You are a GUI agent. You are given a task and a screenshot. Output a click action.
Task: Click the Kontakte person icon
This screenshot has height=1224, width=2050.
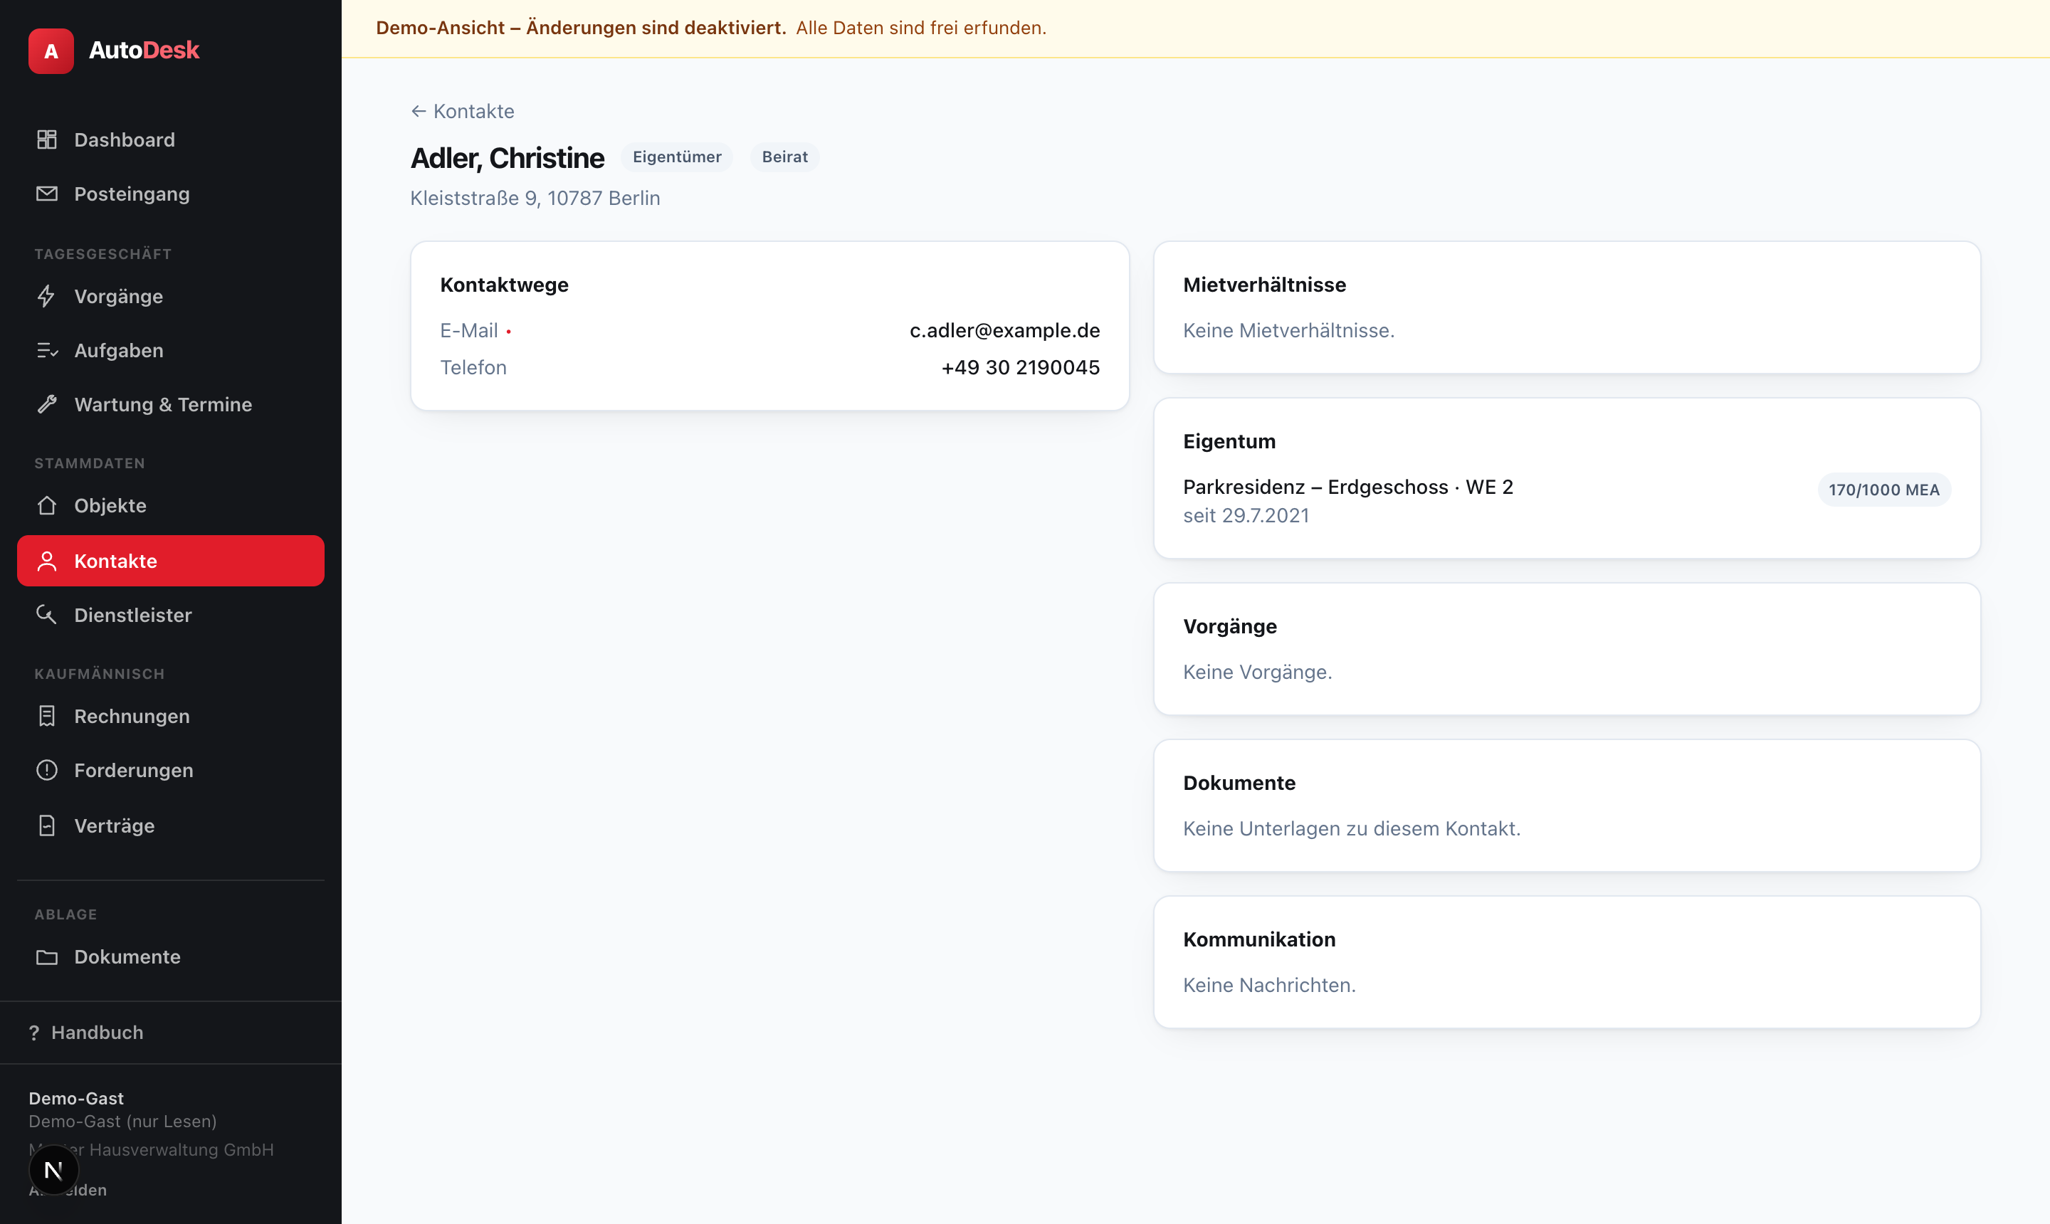pos(47,561)
